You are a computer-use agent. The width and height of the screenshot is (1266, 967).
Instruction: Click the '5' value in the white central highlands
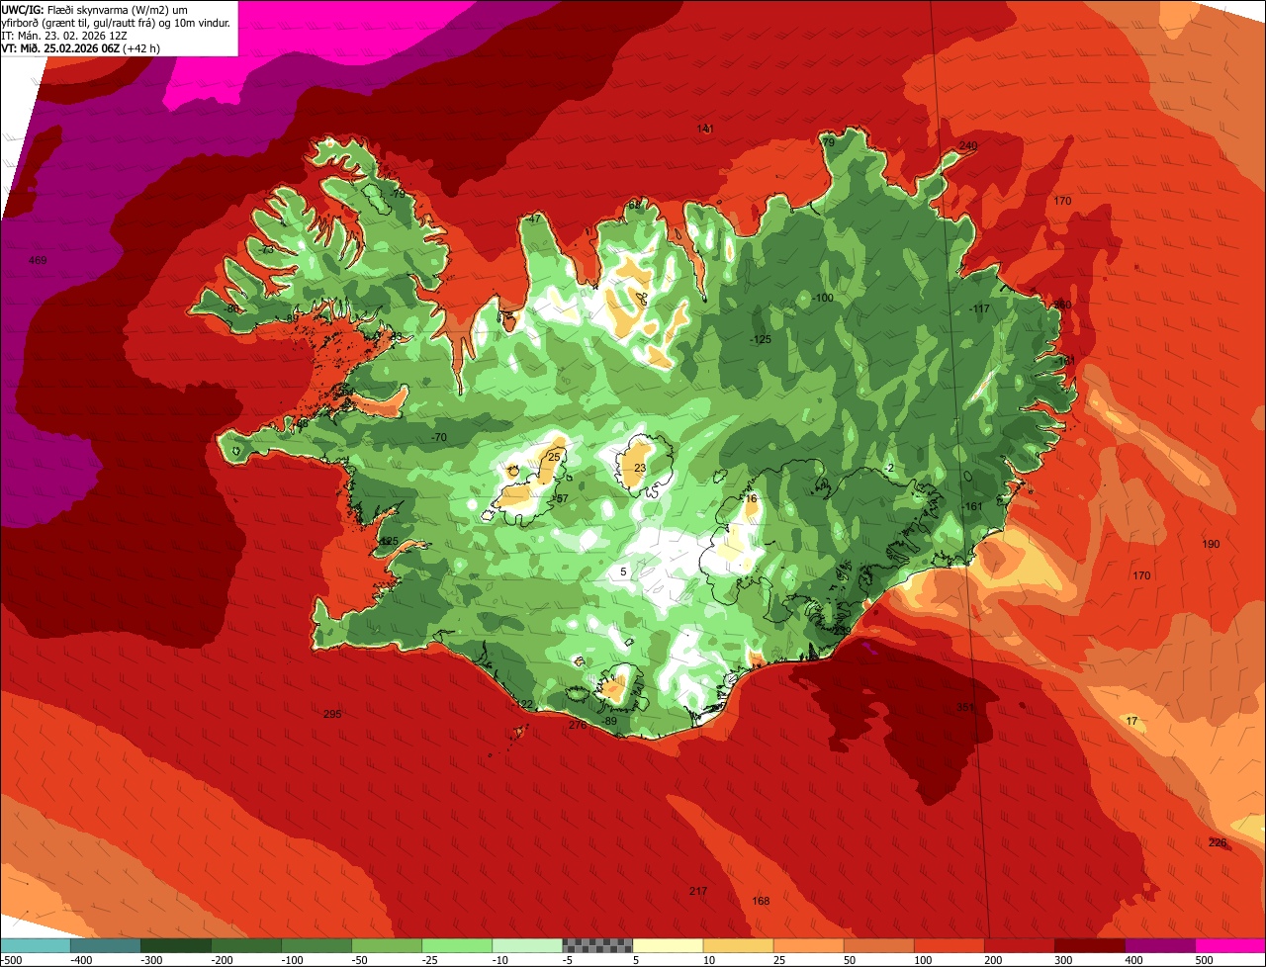(x=623, y=572)
